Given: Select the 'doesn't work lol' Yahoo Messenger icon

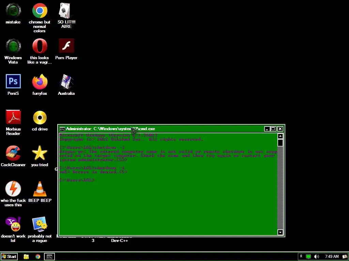Looking at the screenshot, I should (x=13, y=224).
